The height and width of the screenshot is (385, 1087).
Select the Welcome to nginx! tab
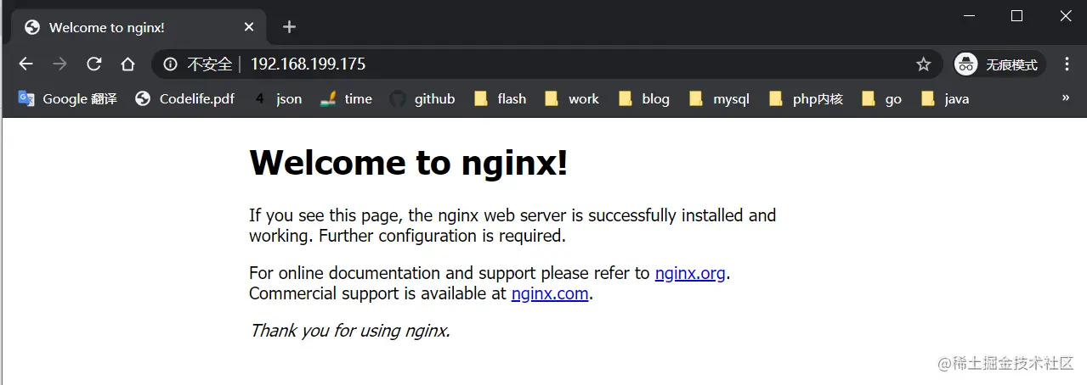139,27
